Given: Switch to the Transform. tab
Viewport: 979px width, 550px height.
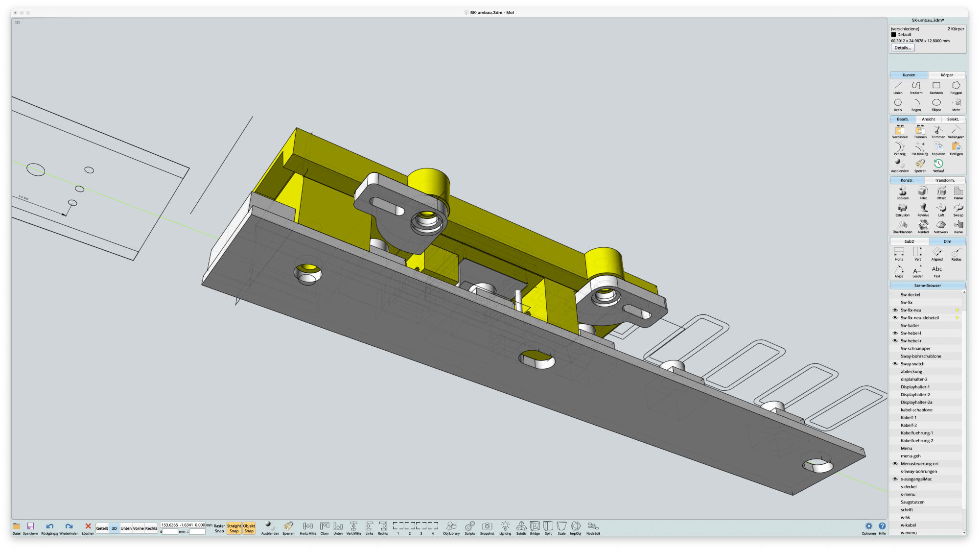Looking at the screenshot, I should point(944,180).
